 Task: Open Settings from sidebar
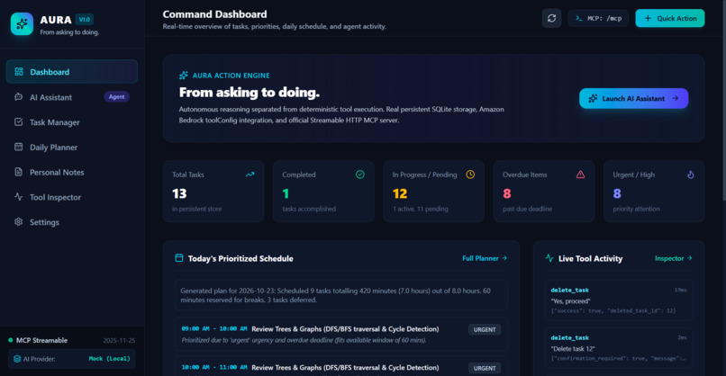click(72, 222)
